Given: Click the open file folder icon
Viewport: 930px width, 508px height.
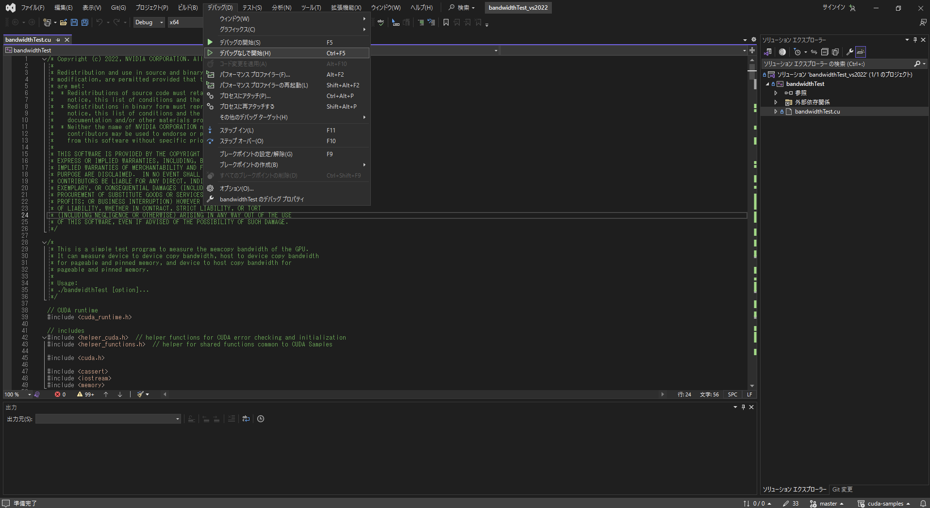Looking at the screenshot, I should click(x=64, y=22).
